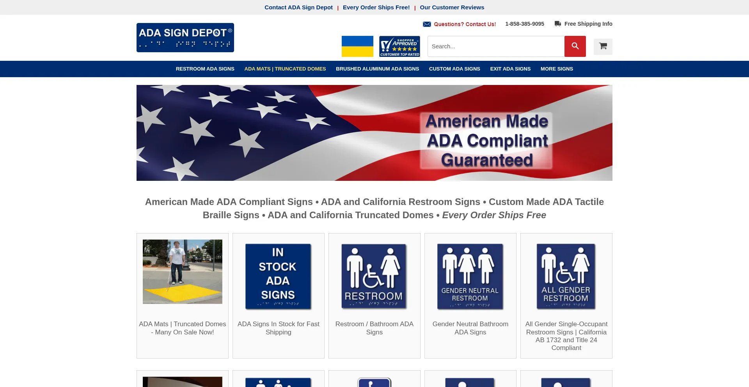This screenshot has width=749, height=387.
Task: Open More Signs menu
Action: tap(557, 69)
